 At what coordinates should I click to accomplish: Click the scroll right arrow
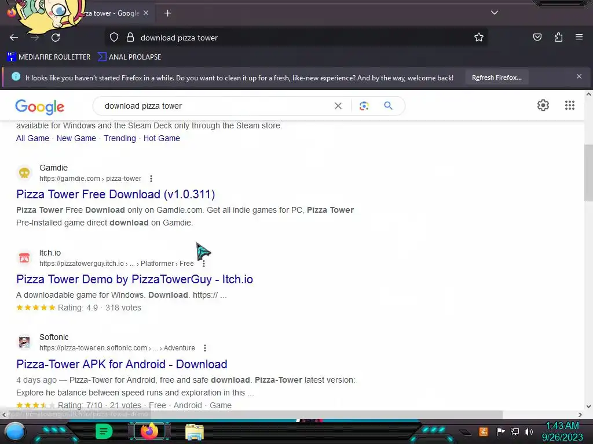point(580,415)
